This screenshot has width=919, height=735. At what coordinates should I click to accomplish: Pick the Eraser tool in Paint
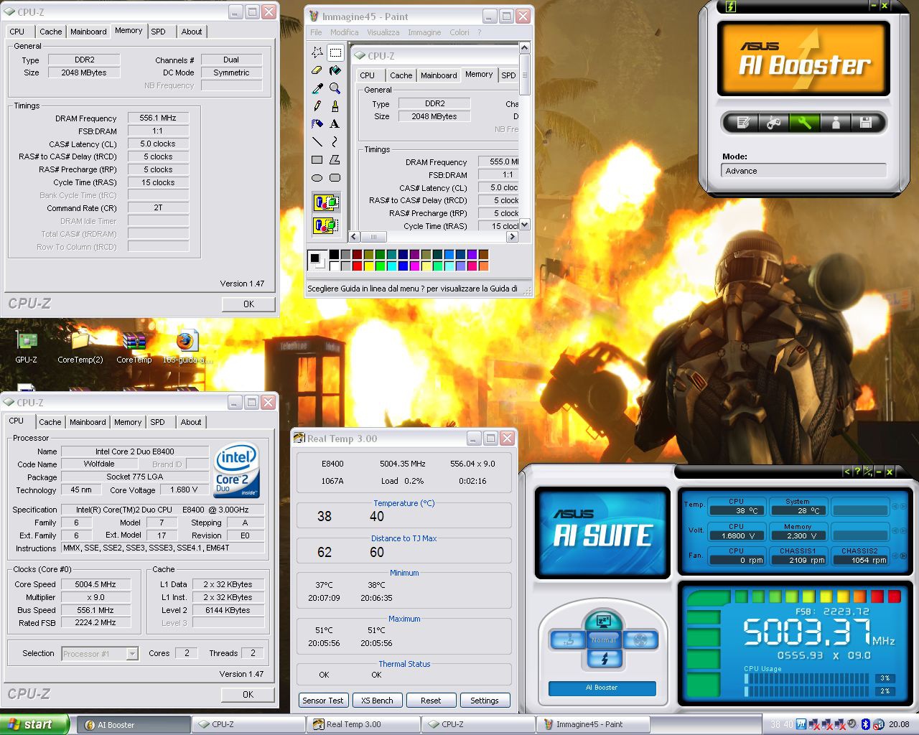click(317, 70)
